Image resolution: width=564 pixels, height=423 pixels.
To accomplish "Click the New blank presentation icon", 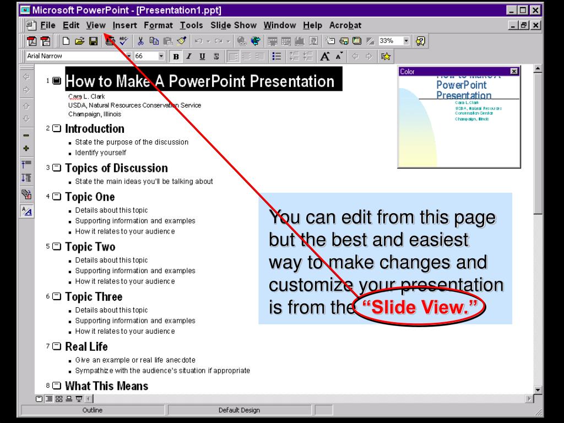I will coord(66,41).
